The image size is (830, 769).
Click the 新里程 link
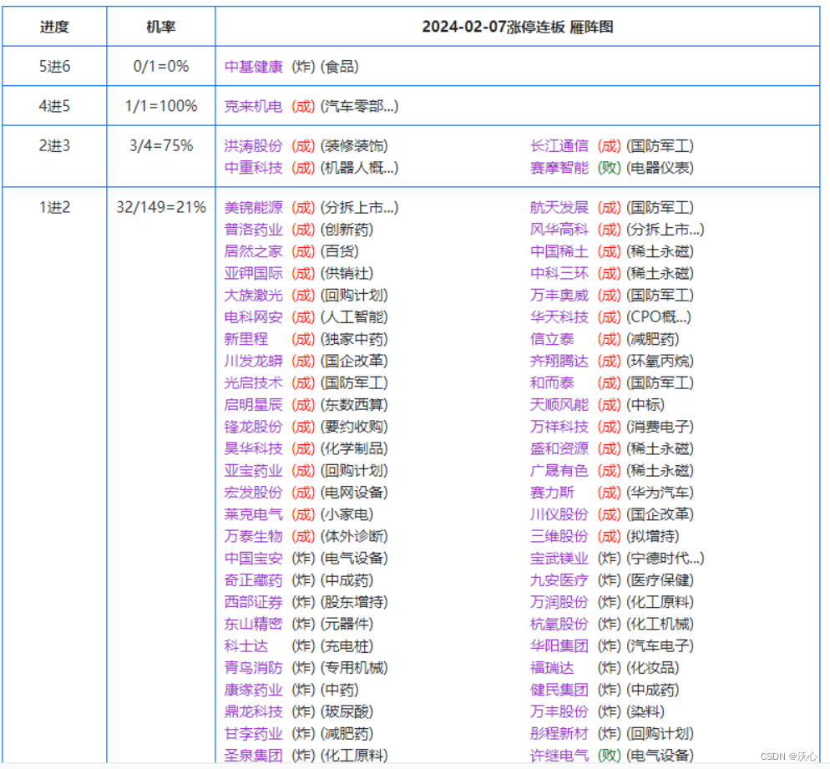pos(246,339)
